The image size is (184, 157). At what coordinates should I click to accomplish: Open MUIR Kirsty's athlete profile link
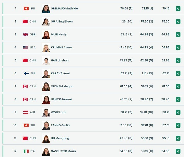tap(59, 34)
